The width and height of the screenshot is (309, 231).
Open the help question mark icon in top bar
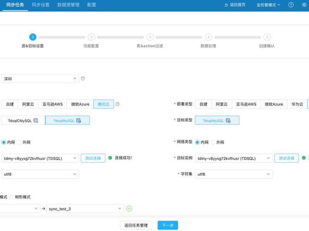(x=291, y=5)
